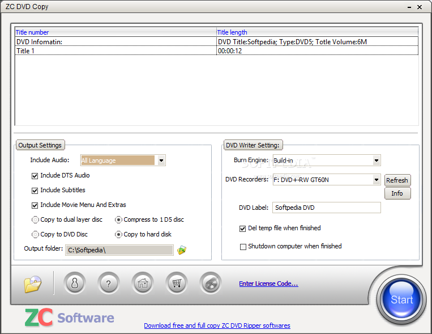Select the Title 1 row
The height and width of the screenshot is (334, 432).
(216, 51)
